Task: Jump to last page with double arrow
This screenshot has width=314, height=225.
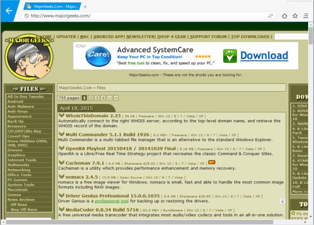Action: coord(116,98)
